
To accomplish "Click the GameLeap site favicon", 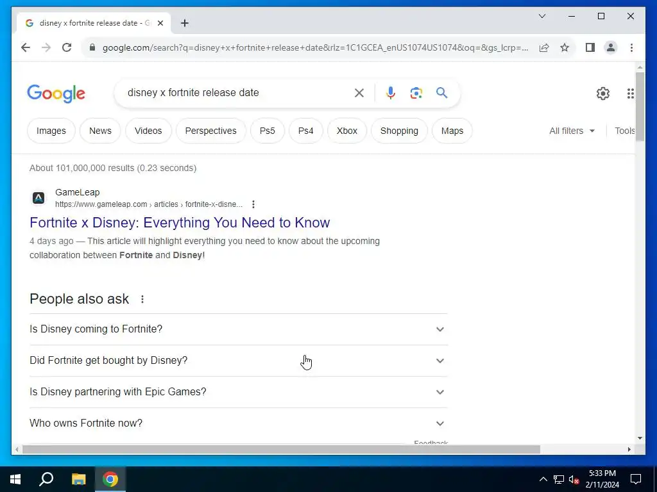I will point(38,198).
